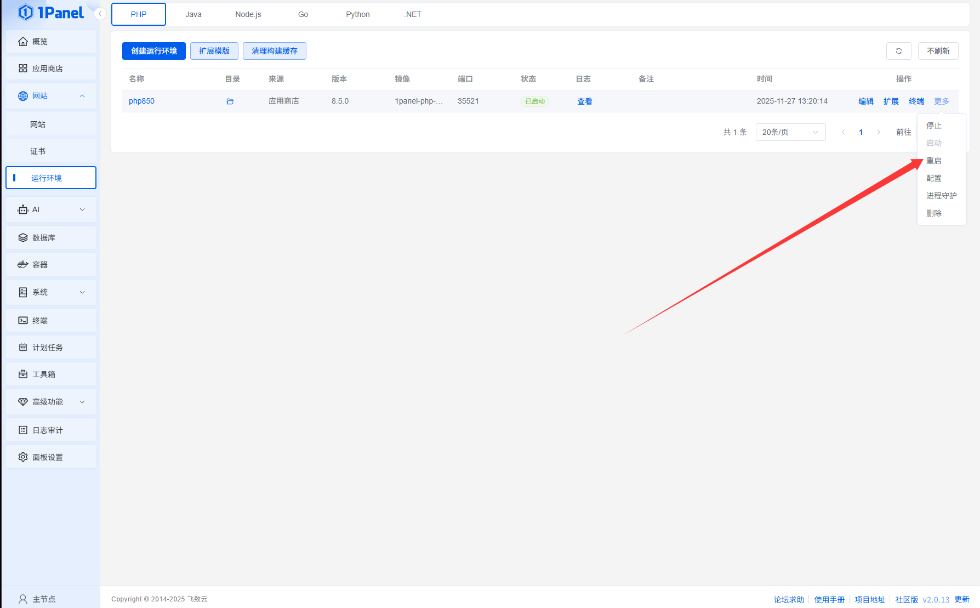Open the Overview home menu item

[x=51, y=42]
